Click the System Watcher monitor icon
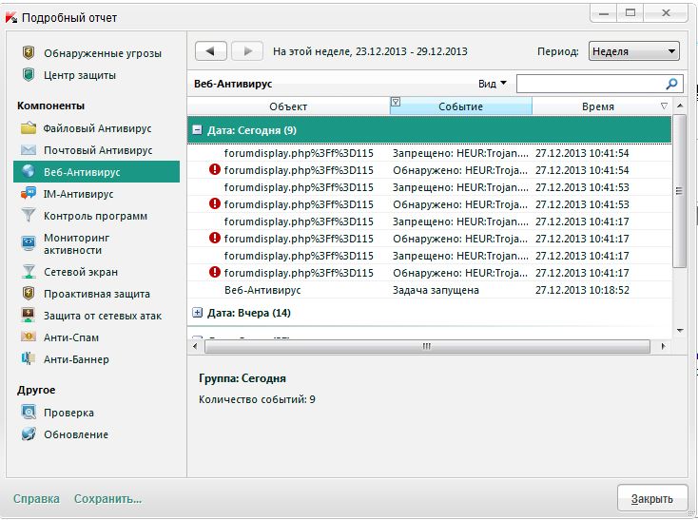The width and height of the screenshot is (698, 520). click(x=28, y=243)
